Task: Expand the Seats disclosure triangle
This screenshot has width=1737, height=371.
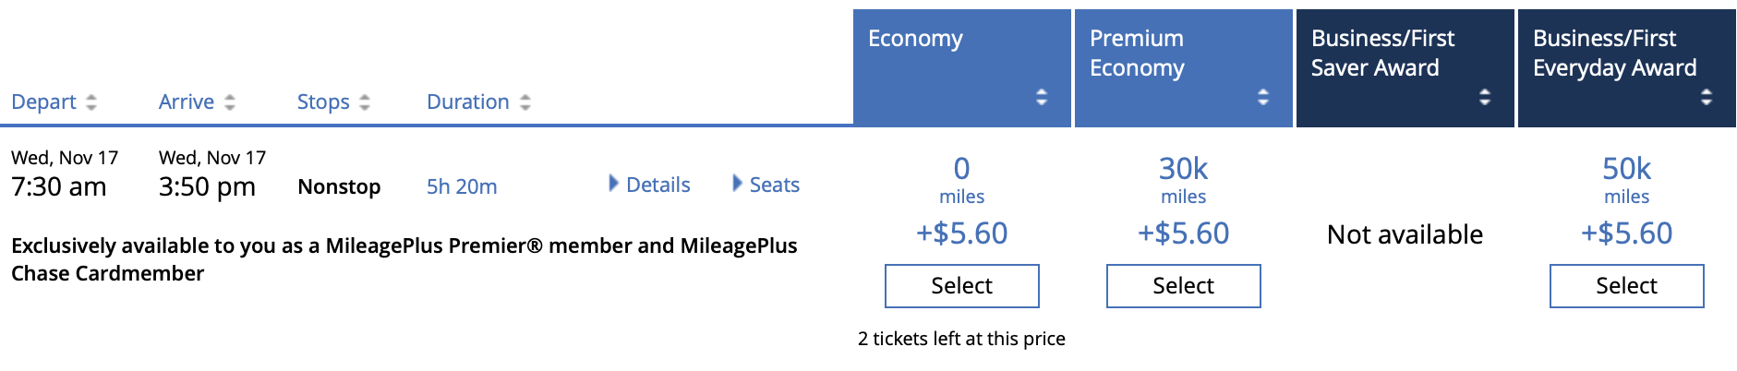Action: (737, 184)
